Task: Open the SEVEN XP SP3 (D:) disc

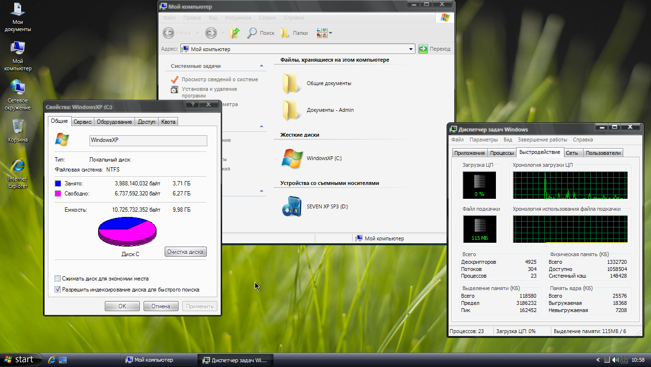Action: [292, 206]
